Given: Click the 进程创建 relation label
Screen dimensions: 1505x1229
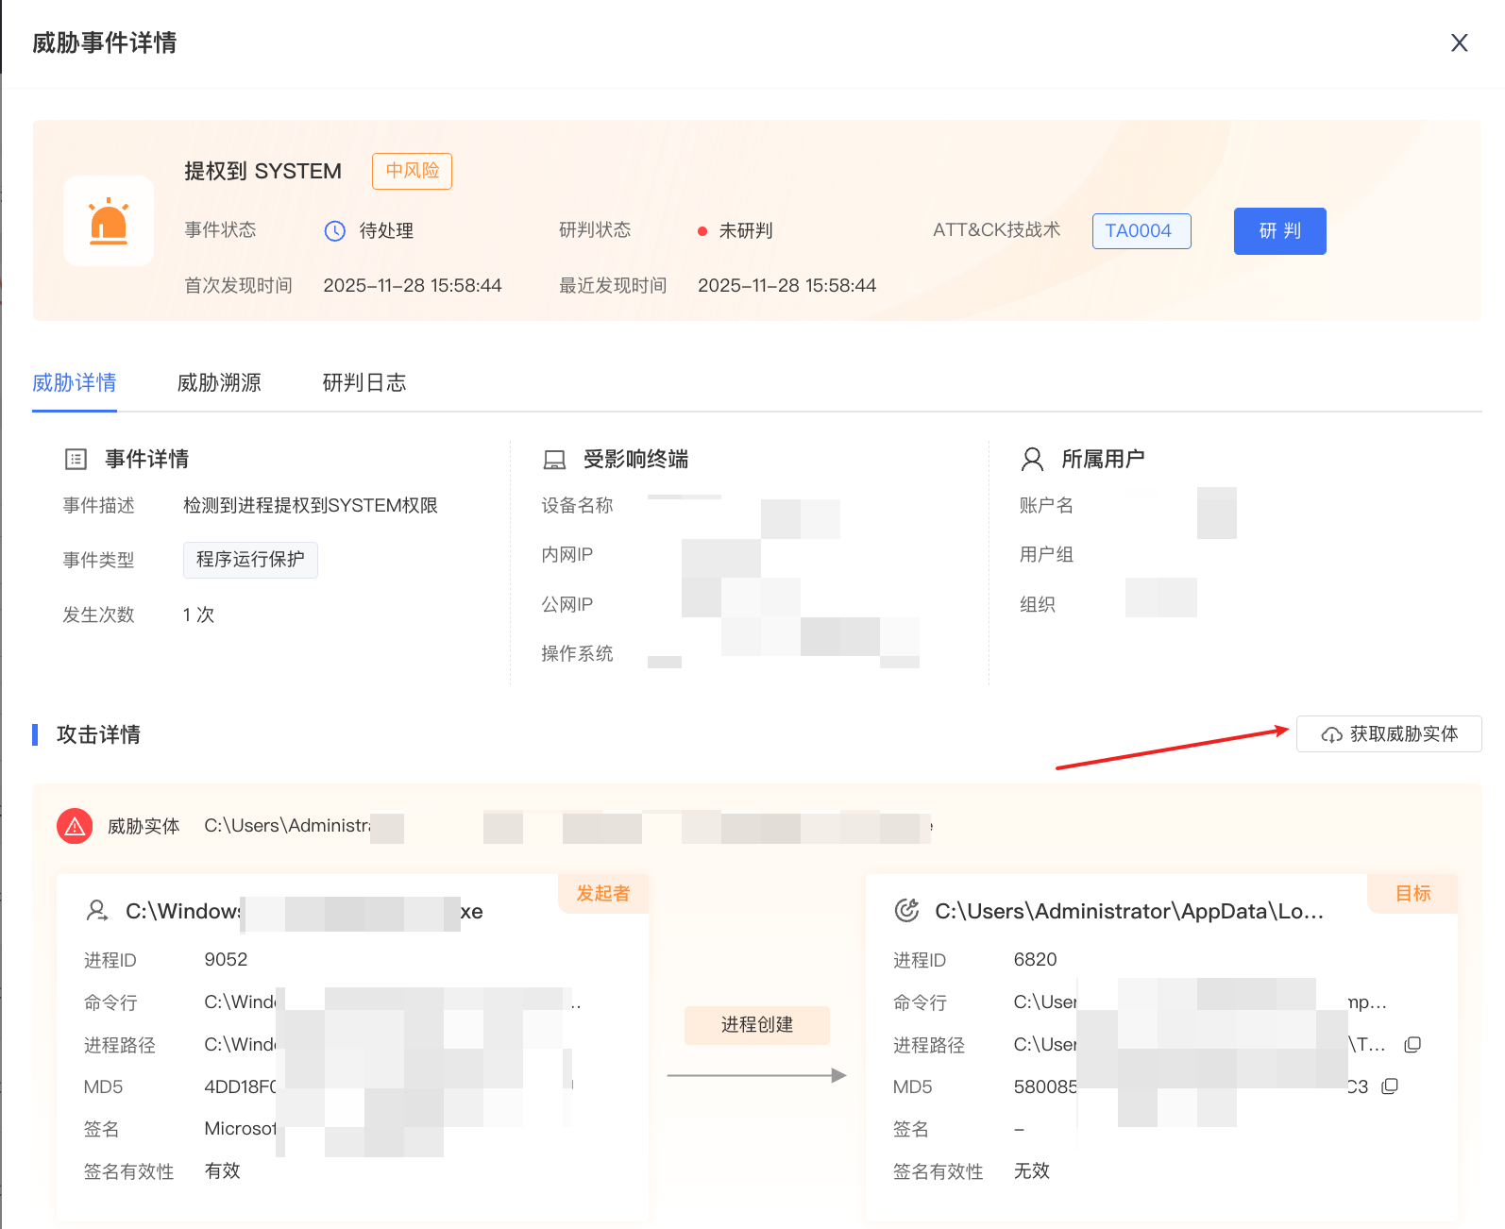Looking at the screenshot, I should [x=756, y=1025].
